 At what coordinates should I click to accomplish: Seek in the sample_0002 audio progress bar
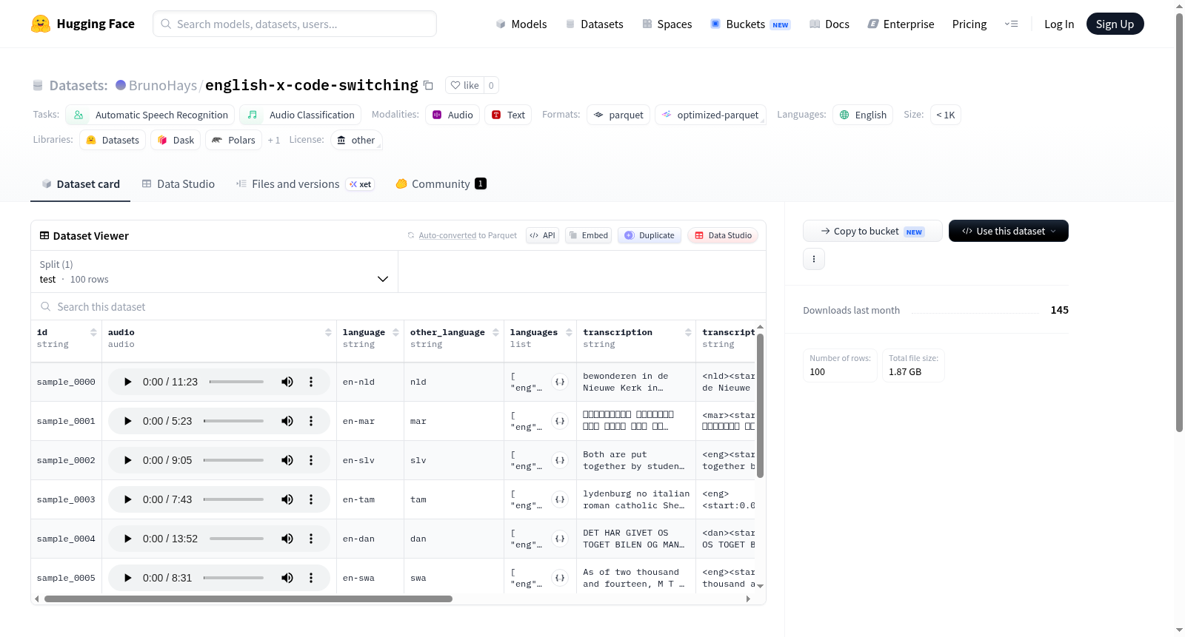233,460
